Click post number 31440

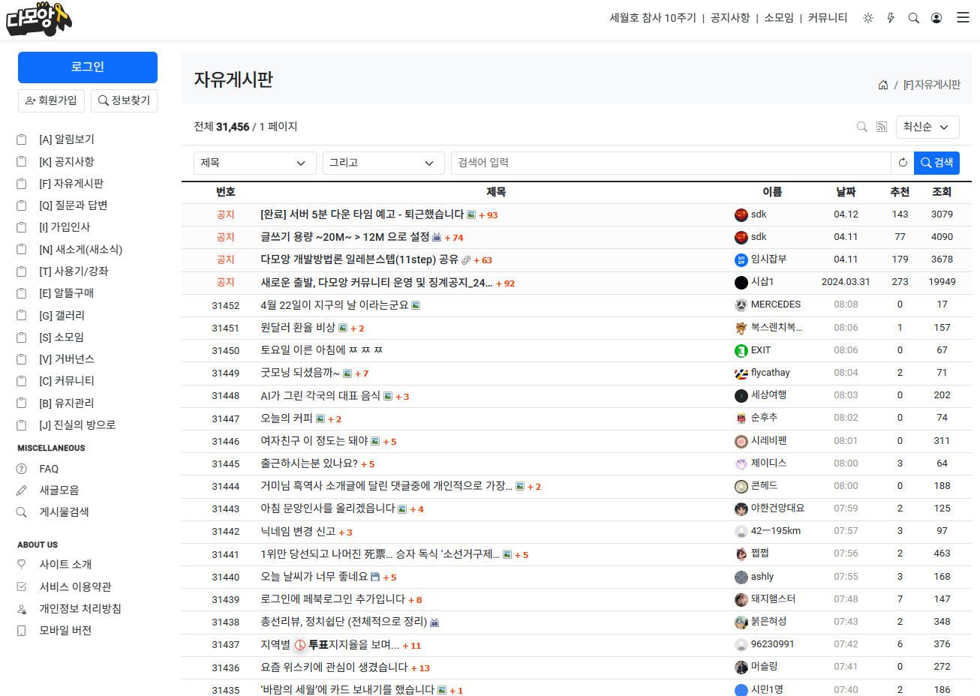225,577
